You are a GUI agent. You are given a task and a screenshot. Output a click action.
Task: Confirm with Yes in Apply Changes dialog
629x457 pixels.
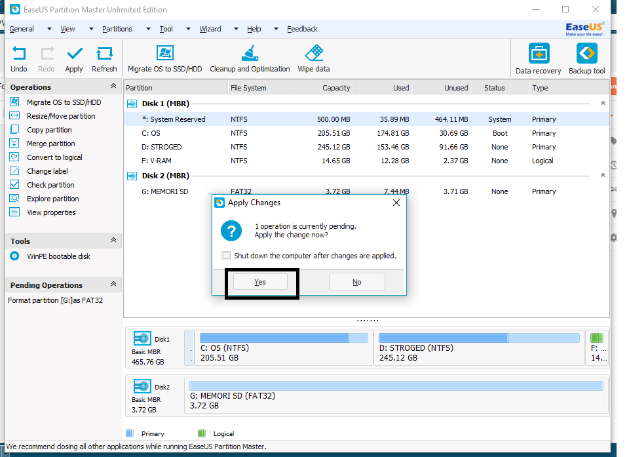tap(260, 282)
